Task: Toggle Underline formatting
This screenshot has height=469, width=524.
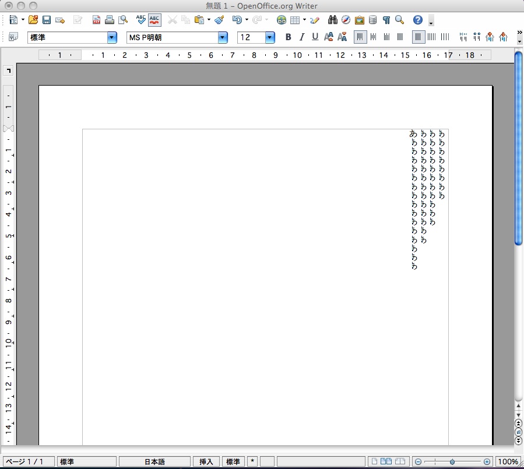Action: (x=315, y=37)
